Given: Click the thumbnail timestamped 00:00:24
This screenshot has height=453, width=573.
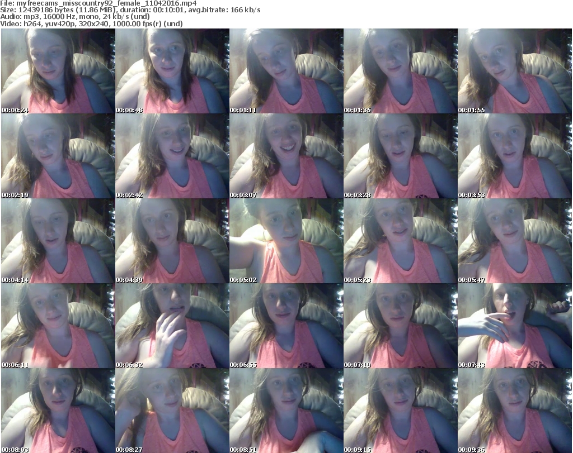Looking at the screenshot, I should click(x=58, y=71).
